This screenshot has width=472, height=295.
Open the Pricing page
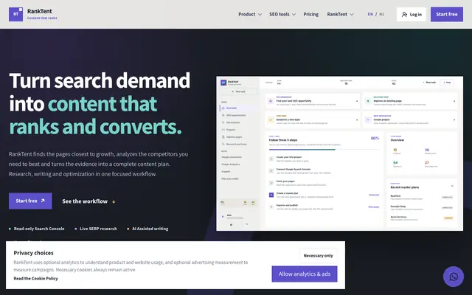point(310,14)
